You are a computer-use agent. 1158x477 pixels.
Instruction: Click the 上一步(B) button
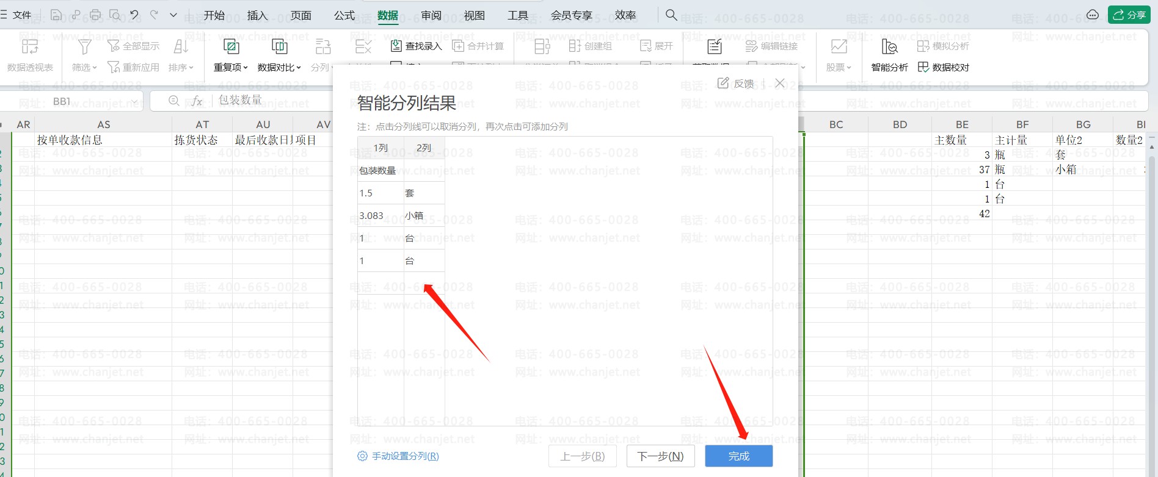coord(583,456)
